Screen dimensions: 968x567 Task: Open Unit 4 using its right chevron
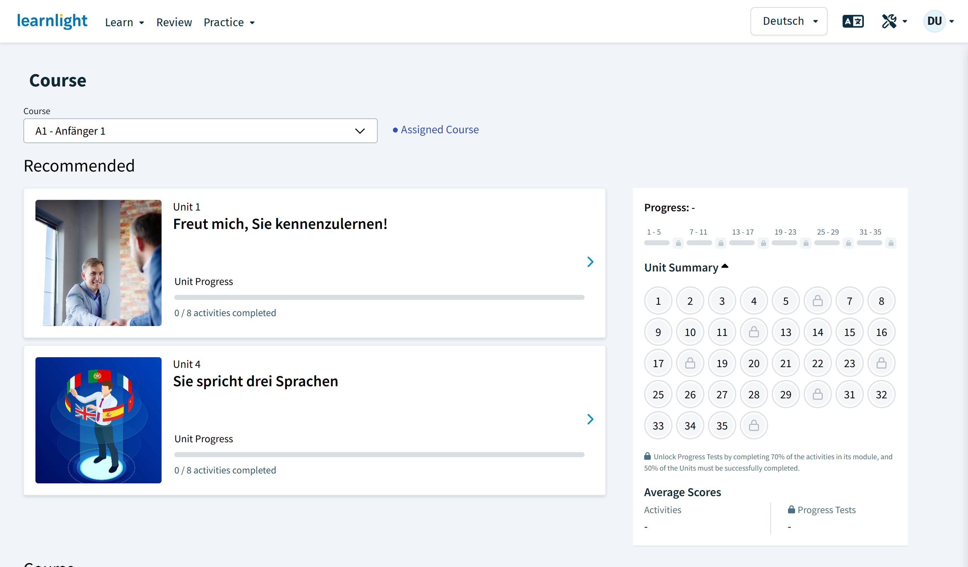[590, 419]
